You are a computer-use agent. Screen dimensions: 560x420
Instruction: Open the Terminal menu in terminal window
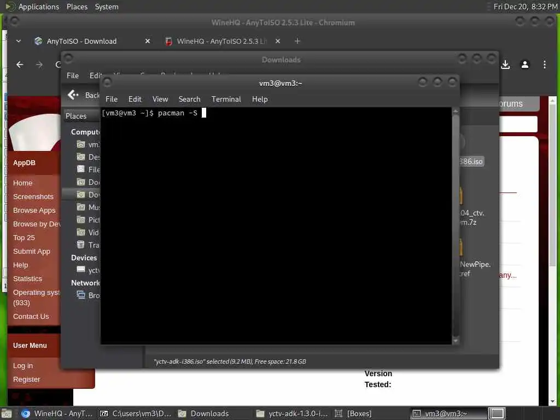pyautogui.click(x=226, y=100)
